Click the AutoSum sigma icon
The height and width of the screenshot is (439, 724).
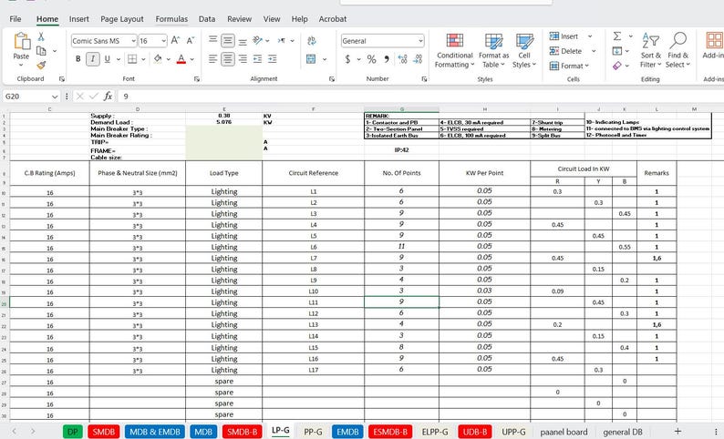pyautogui.click(x=617, y=36)
